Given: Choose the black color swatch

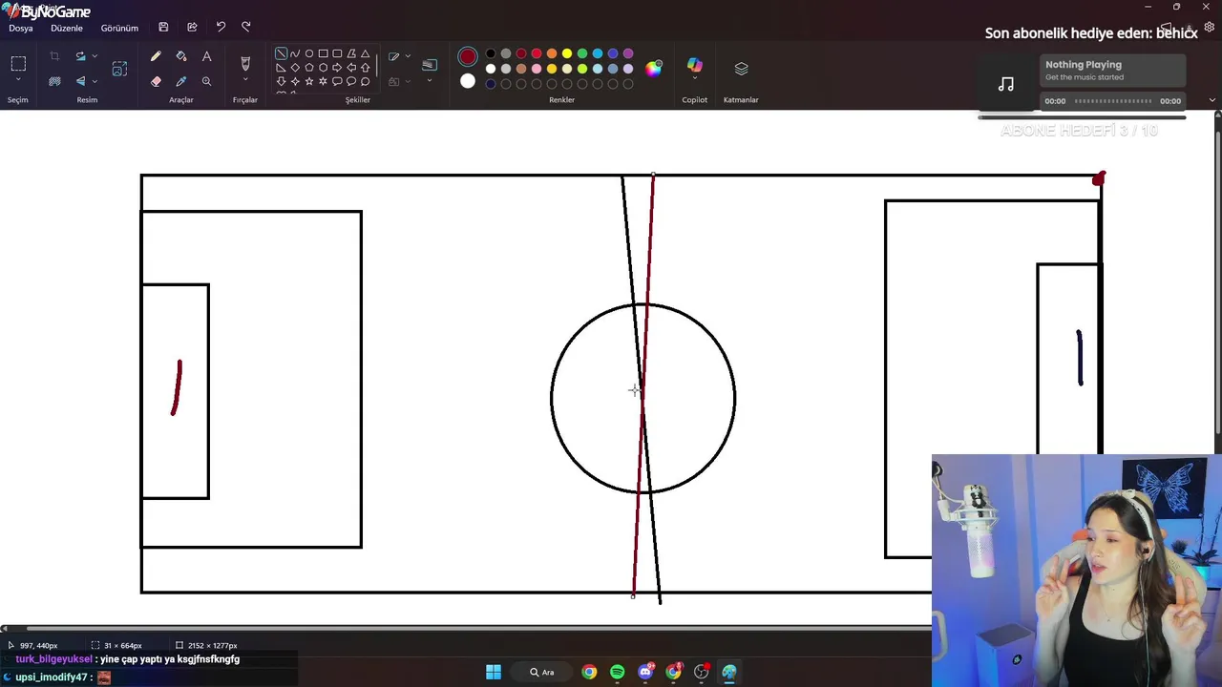Looking at the screenshot, I should click(491, 53).
